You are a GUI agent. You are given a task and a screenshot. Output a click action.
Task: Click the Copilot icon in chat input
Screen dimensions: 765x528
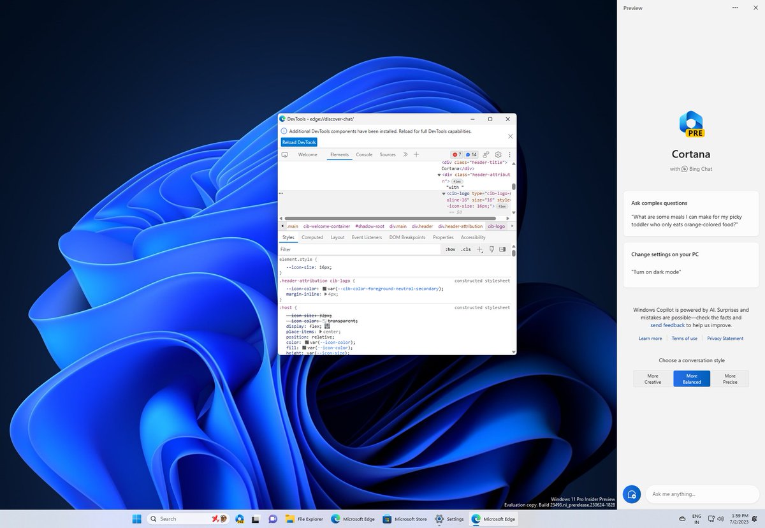(632, 494)
